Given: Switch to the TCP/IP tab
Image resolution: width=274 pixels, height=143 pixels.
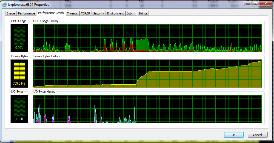Looking at the screenshot, I should click(x=85, y=13).
